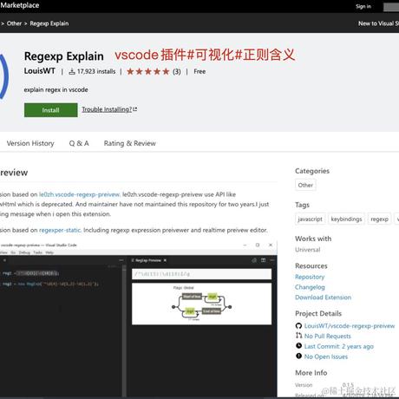Viewport: 399px width, 399px height.
Task: Open publisher LouisWT page
Action: pyautogui.click(x=40, y=71)
